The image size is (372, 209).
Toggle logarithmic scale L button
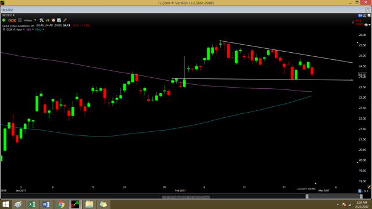363,191
